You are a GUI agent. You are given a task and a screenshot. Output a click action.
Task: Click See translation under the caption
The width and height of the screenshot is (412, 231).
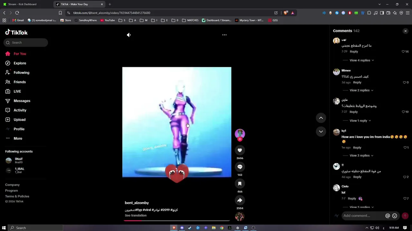(136, 215)
